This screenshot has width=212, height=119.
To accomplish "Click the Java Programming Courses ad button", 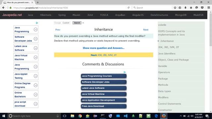I will [104, 76].
